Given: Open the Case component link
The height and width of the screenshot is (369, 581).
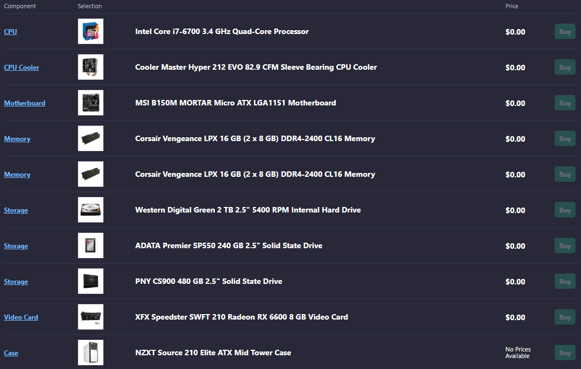Looking at the screenshot, I should (11, 353).
